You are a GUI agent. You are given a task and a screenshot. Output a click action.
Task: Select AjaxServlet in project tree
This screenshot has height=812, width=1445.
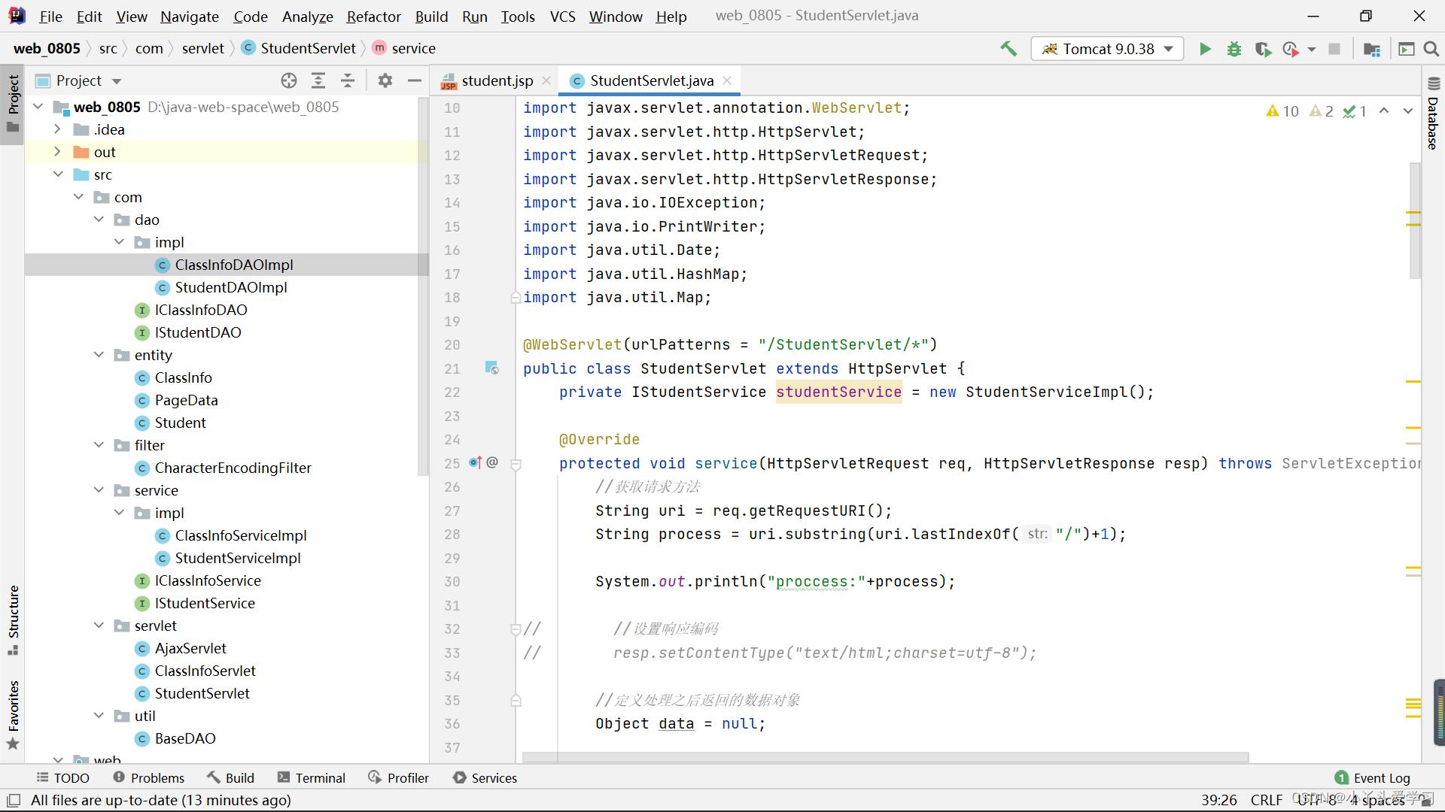tap(190, 648)
